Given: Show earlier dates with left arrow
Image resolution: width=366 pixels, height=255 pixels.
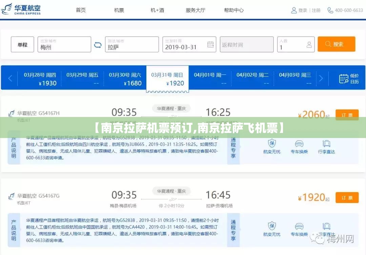Looking at the screenshot, I should 10,78.
